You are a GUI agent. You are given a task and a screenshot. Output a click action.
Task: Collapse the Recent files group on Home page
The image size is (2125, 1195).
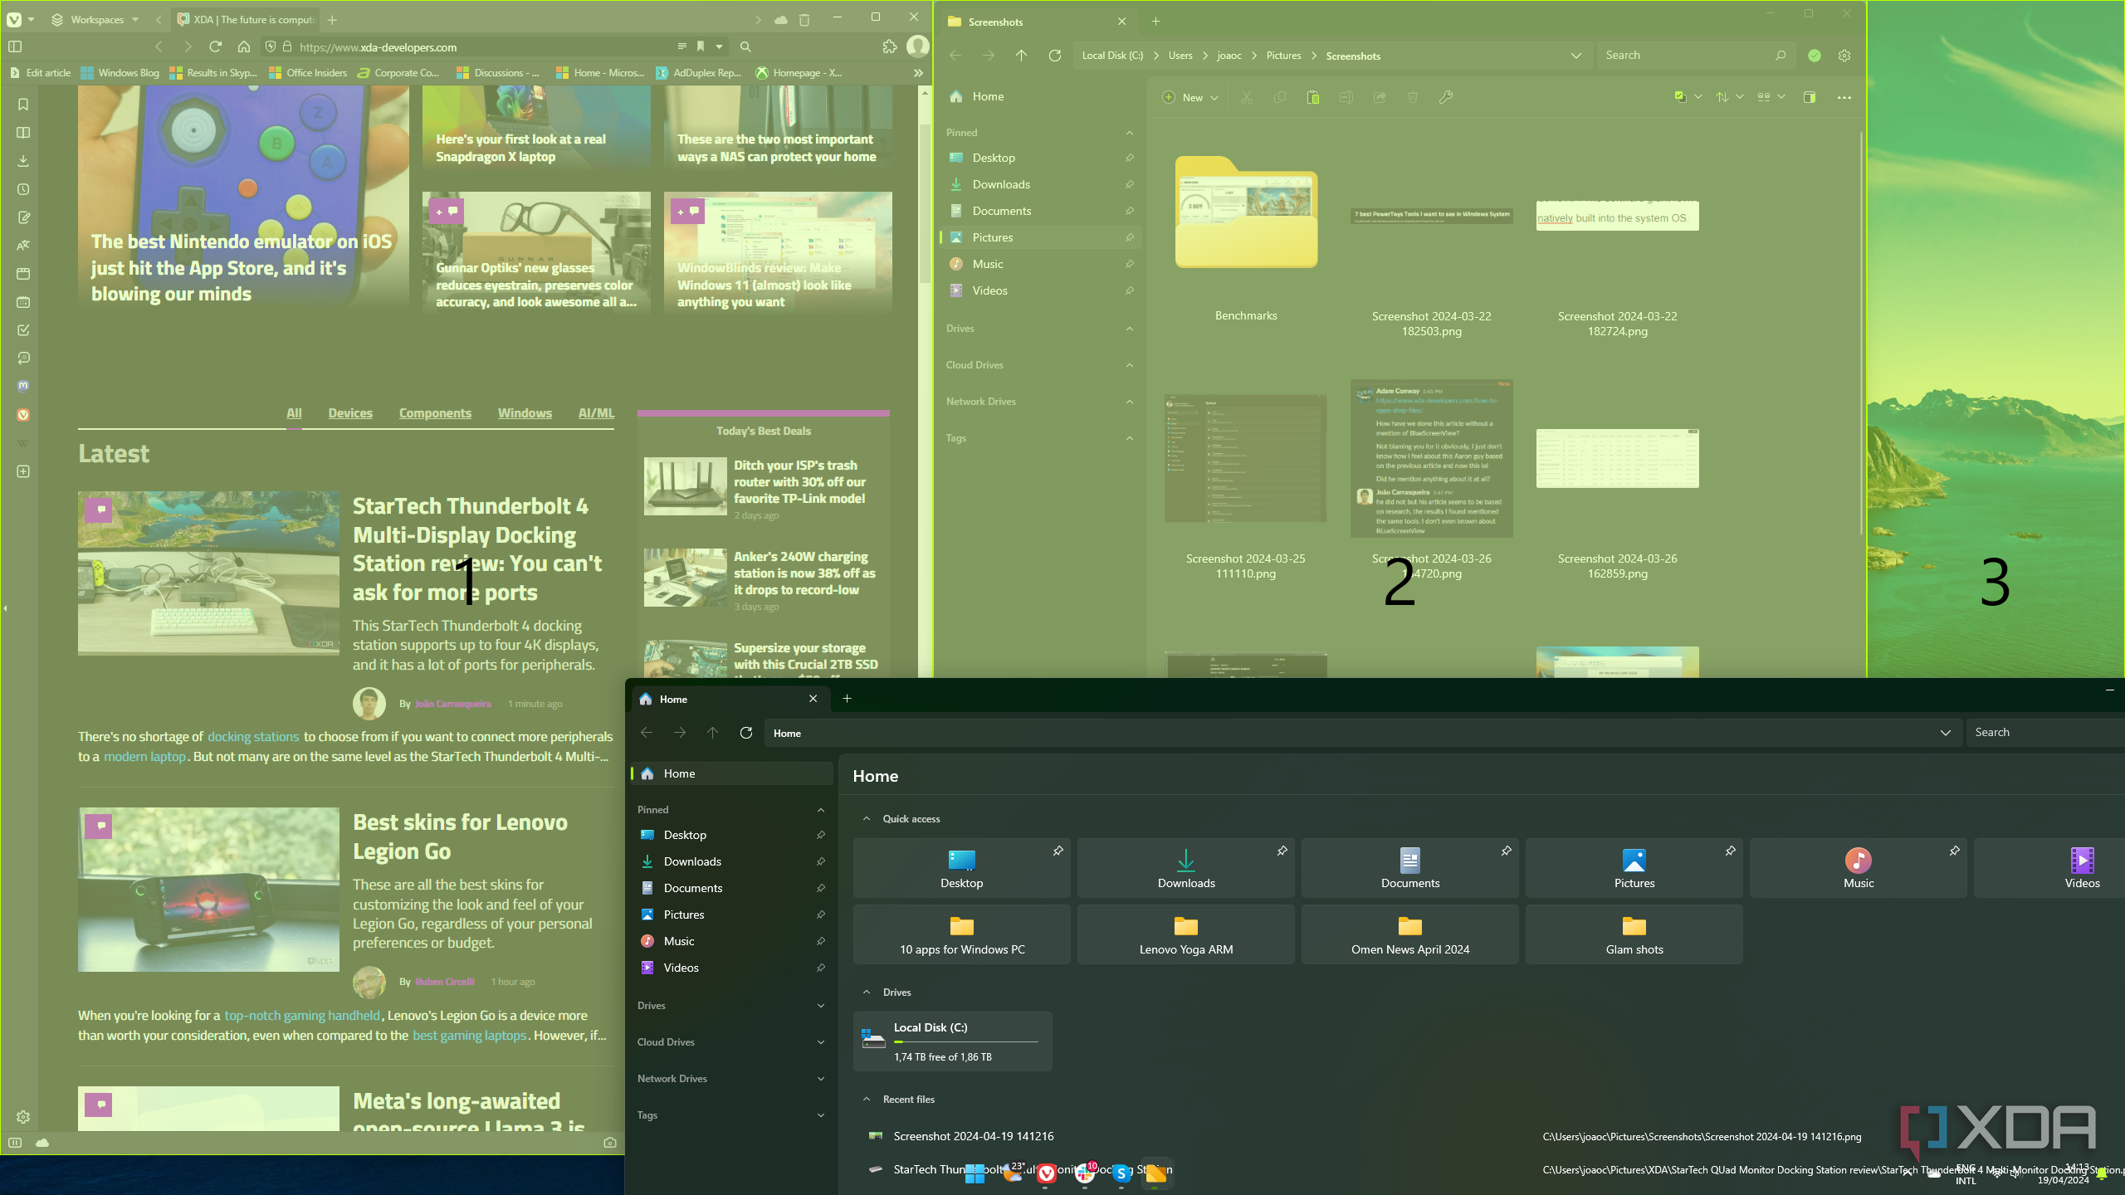pyautogui.click(x=867, y=1100)
